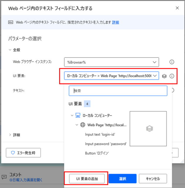Viewport: 185px width, 188px height.
Task: Click the Web Page globe icon
Action: (x=83, y=125)
